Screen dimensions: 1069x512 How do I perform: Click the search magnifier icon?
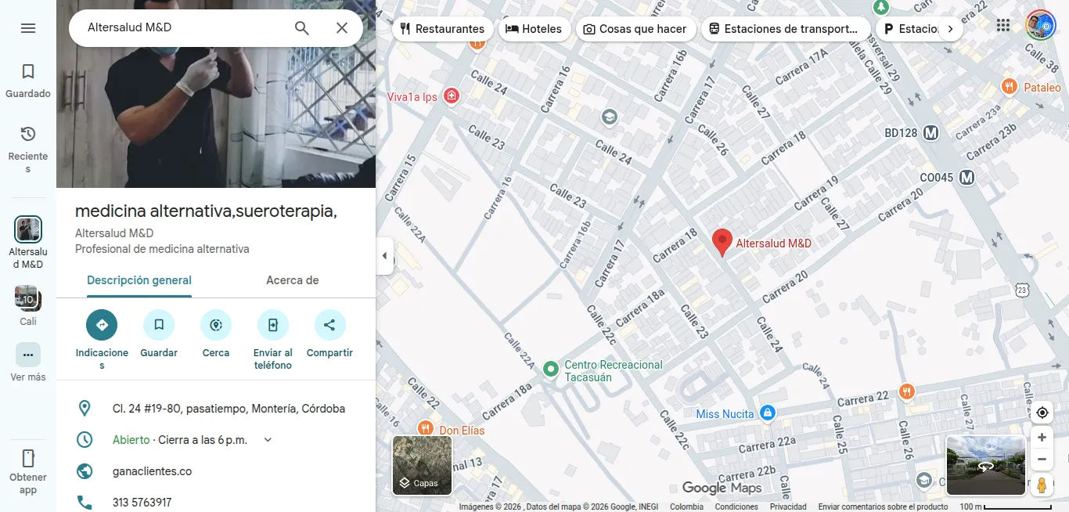302,28
